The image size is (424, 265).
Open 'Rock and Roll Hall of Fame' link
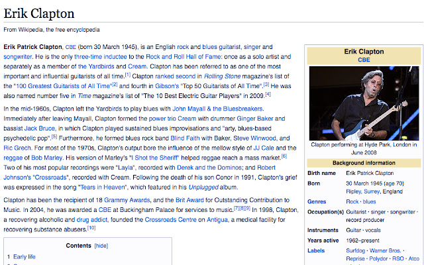point(184,57)
